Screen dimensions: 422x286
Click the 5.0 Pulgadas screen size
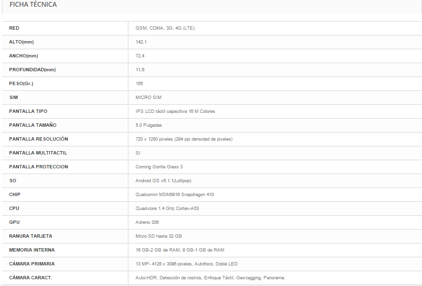pyautogui.click(x=148, y=125)
